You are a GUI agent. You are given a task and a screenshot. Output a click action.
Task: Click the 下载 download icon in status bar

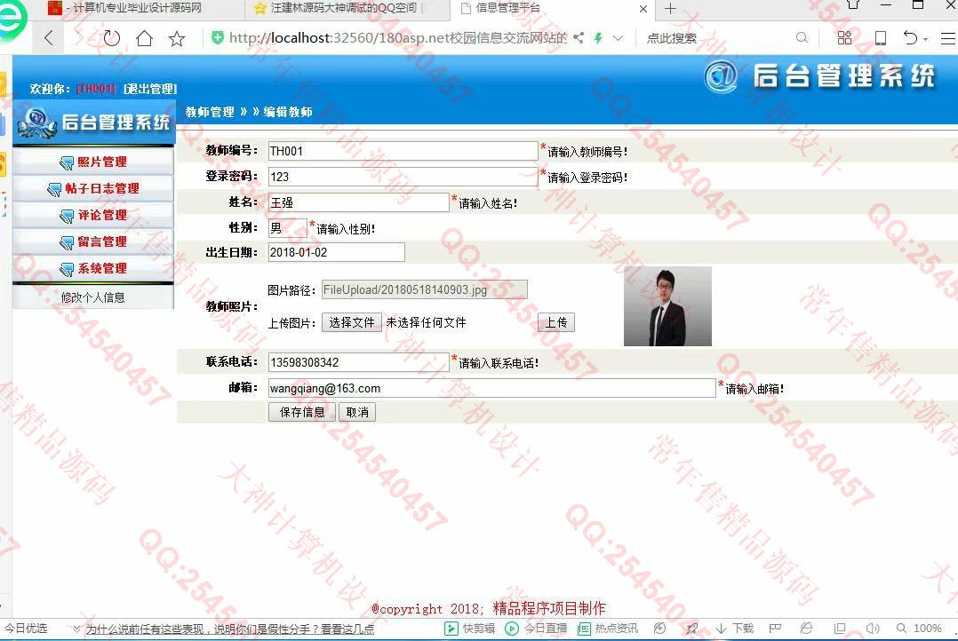734,629
